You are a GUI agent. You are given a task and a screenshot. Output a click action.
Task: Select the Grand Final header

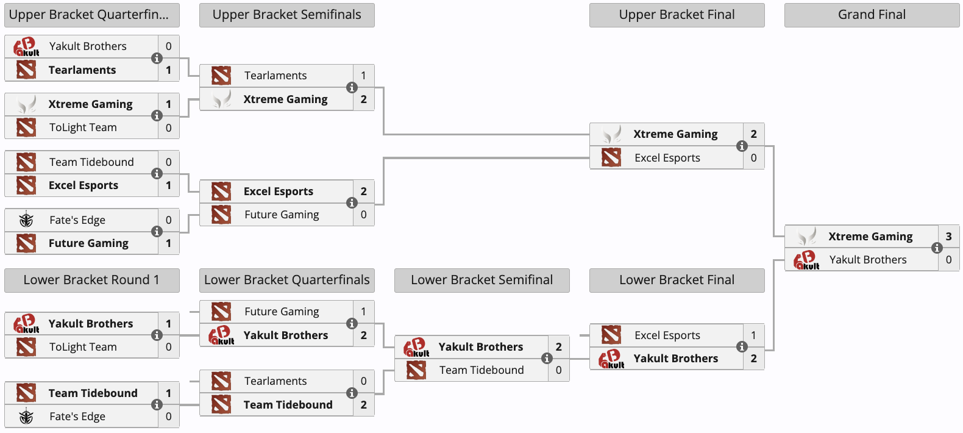pos(872,15)
